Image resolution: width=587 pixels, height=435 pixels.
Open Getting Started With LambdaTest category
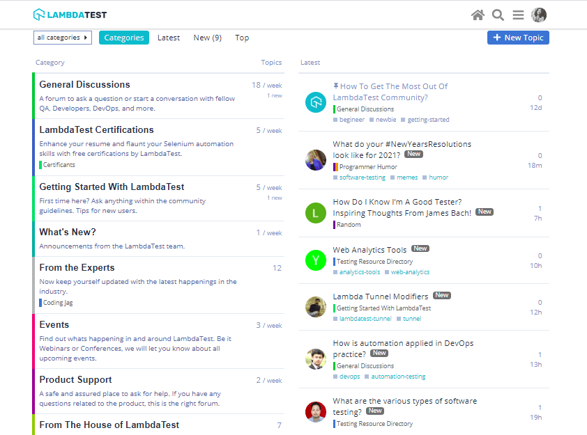click(112, 187)
